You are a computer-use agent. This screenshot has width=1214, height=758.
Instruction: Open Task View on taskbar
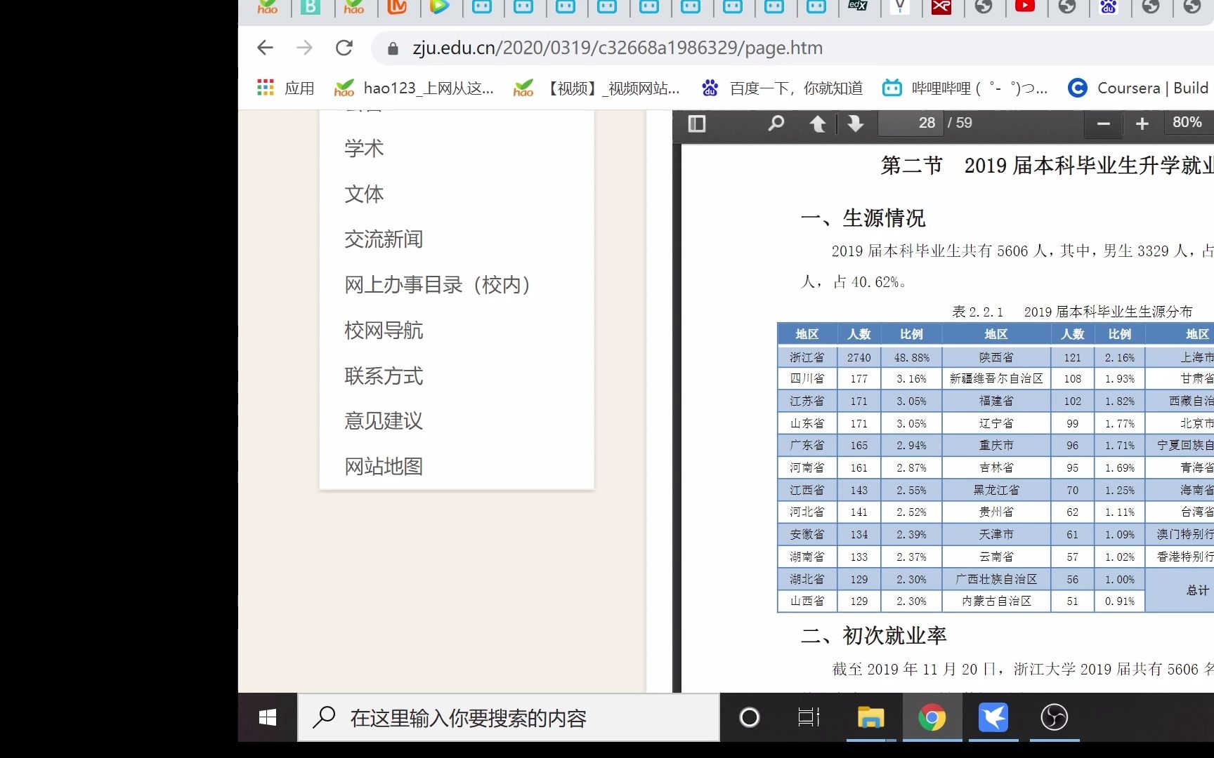coord(809,717)
